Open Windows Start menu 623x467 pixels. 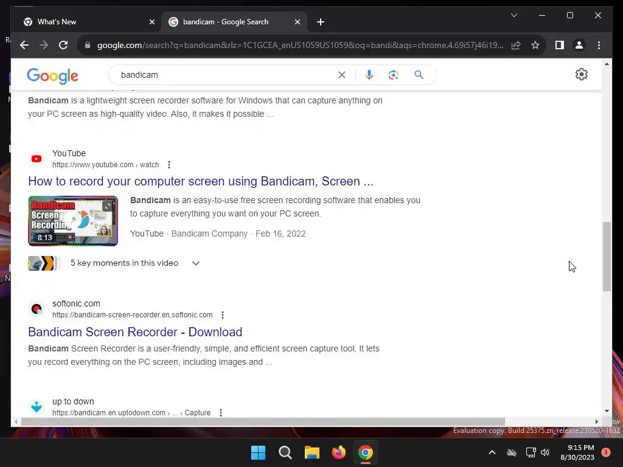coord(258,452)
